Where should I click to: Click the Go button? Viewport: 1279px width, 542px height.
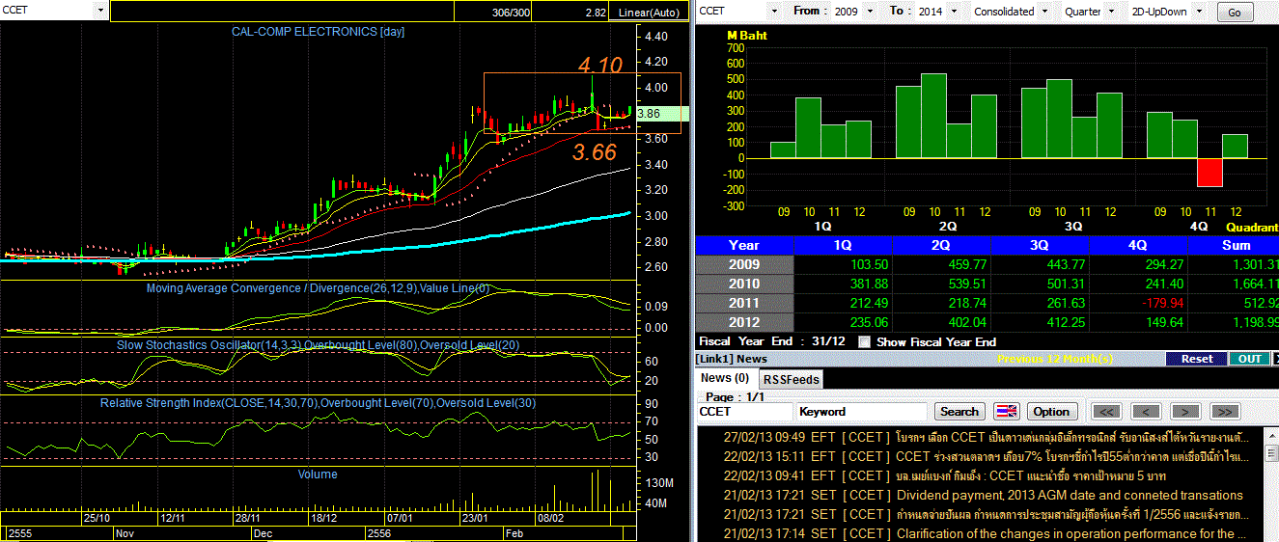click(1235, 12)
